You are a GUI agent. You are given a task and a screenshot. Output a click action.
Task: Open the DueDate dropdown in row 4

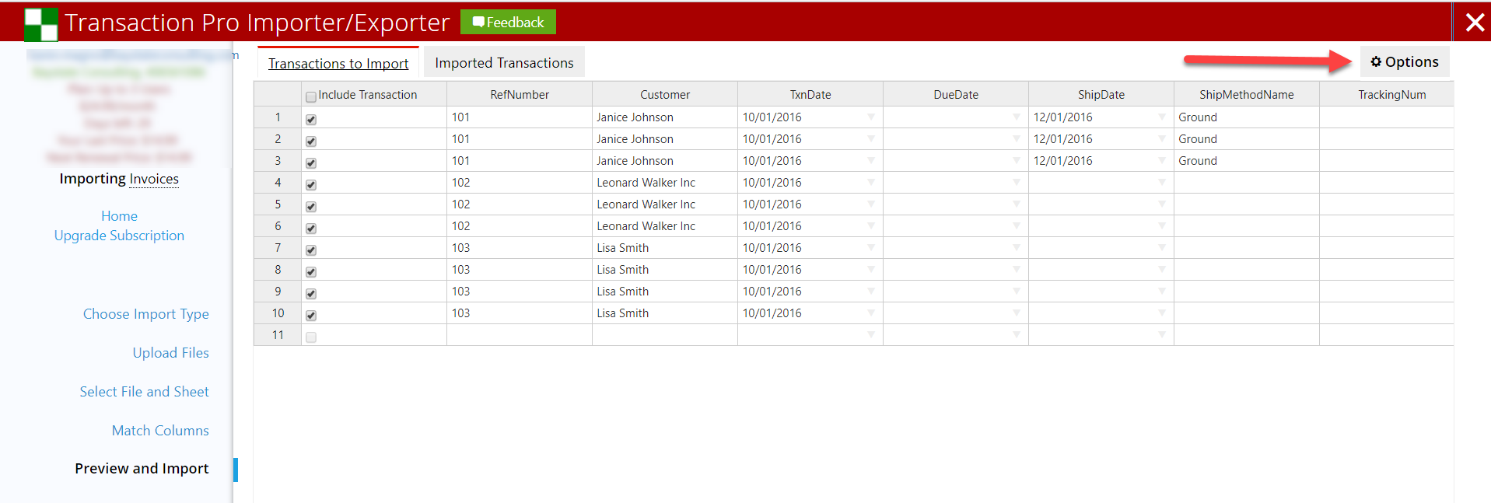pyautogui.click(x=1016, y=183)
